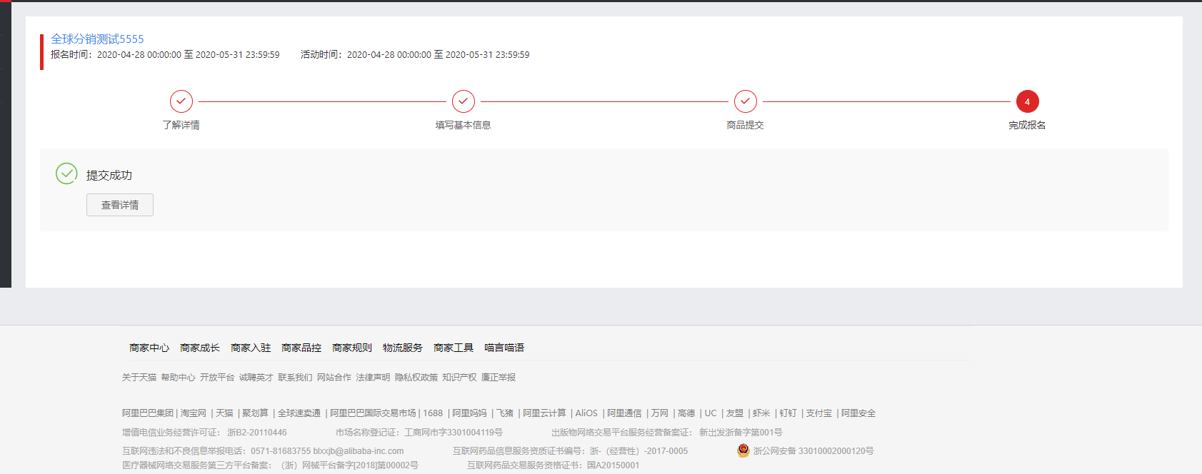Viewport: 1202px width, 474px height.
Task: Click the 支付宝 footer link
Action: pos(819,413)
